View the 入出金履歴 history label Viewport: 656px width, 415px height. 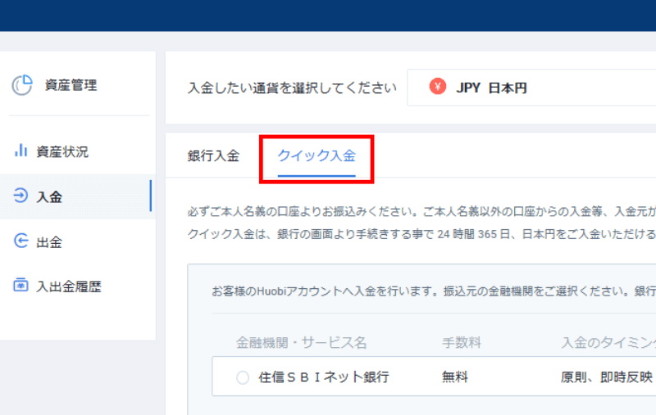click(69, 286)
